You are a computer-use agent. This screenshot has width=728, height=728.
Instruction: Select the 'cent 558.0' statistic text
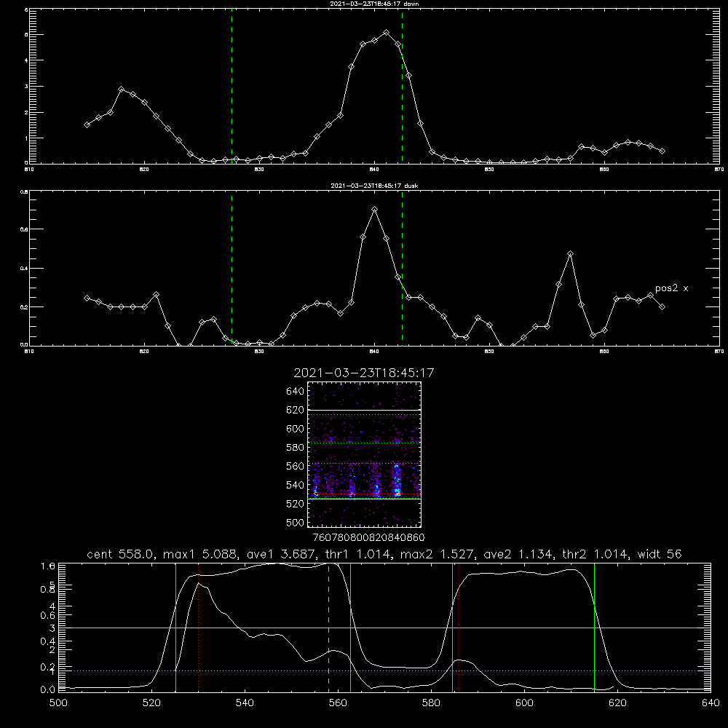120,554
